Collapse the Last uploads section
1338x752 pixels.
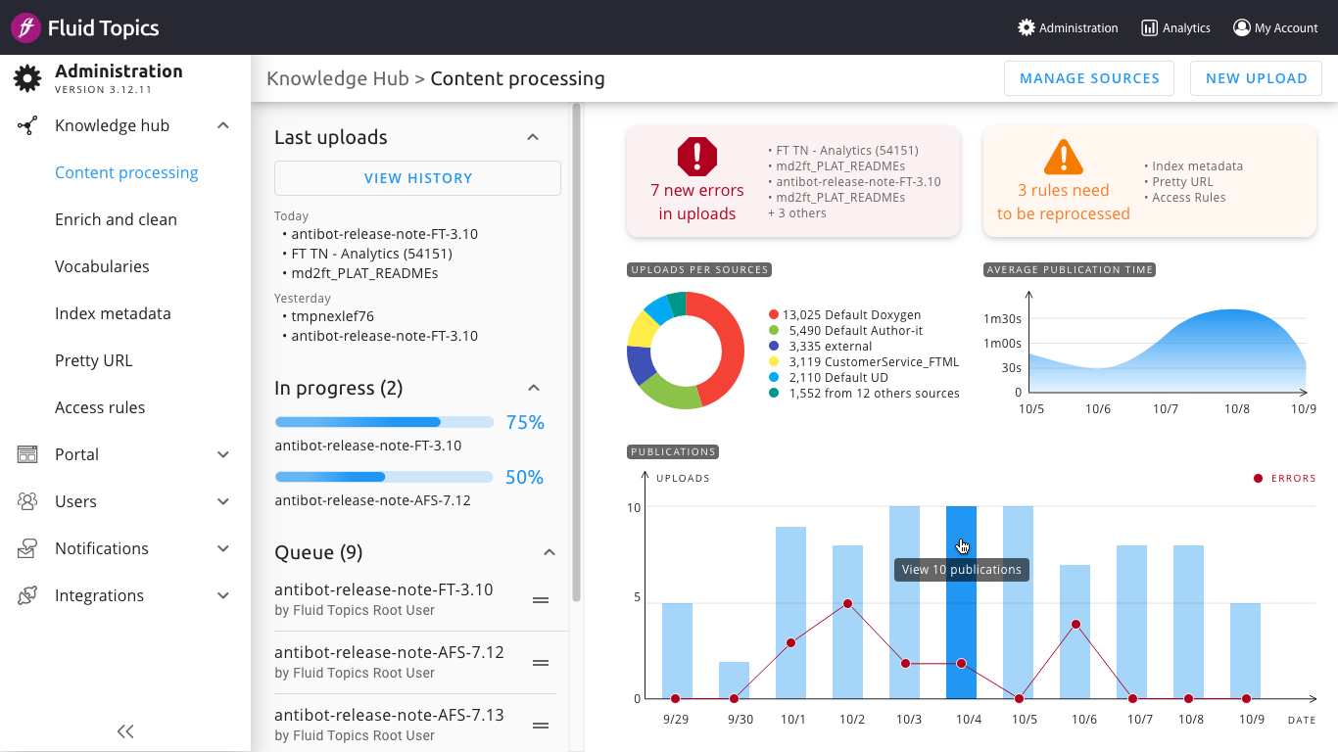tap(533, 137)
